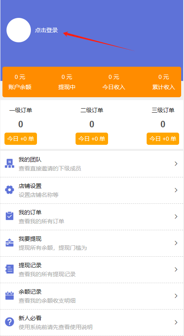Viewport: 184px width, 336px height.
Task: Click the 余额记录 calendar icon
Action: click(9, 296)
